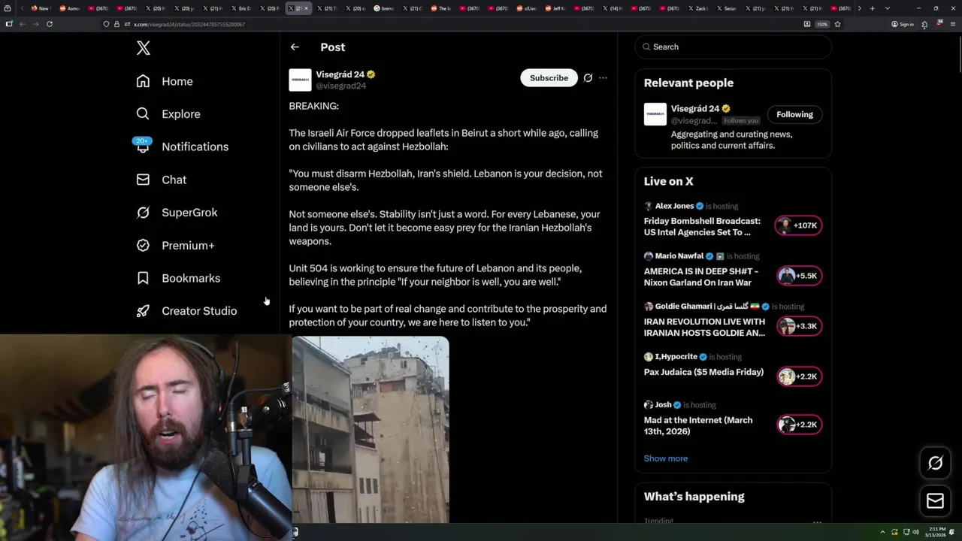Image resolution: width=962 pixels, height=541 pixels.
Task: Click Show more under Live on X
Action: tap(666, 458)
